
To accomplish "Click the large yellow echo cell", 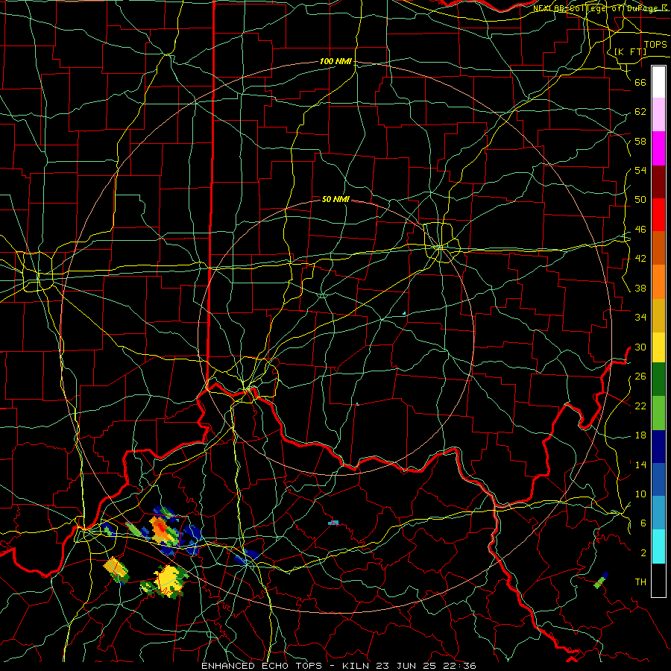I will [x=168, y=580].
